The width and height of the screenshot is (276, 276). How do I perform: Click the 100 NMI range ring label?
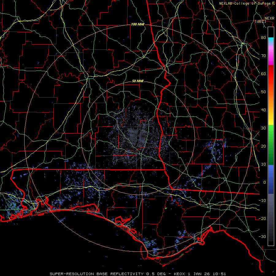click(x=138, y=24)
